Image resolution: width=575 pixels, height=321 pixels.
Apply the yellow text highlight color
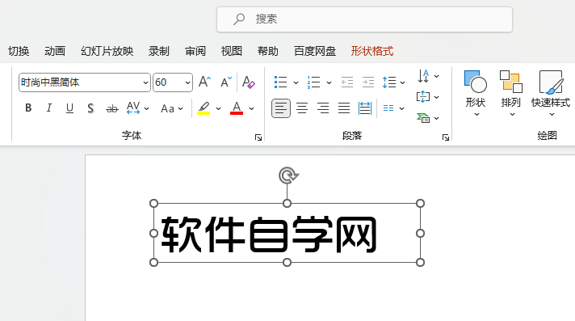click(204, 108)
